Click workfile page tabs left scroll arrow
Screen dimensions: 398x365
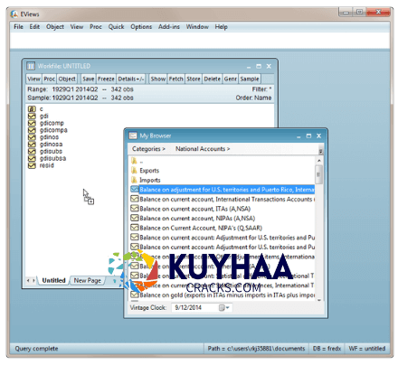tap(28, 281)
